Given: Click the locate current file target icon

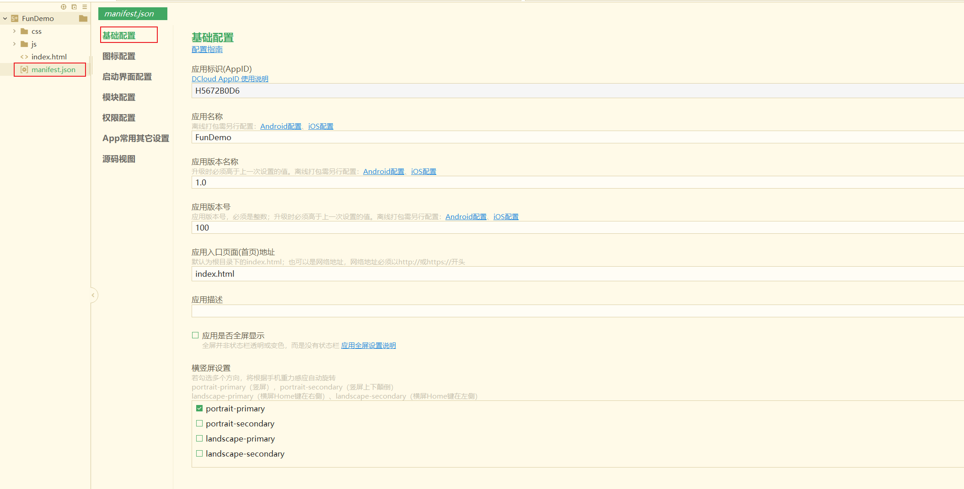Looking at the screenshot, I should tap(64, 7).
